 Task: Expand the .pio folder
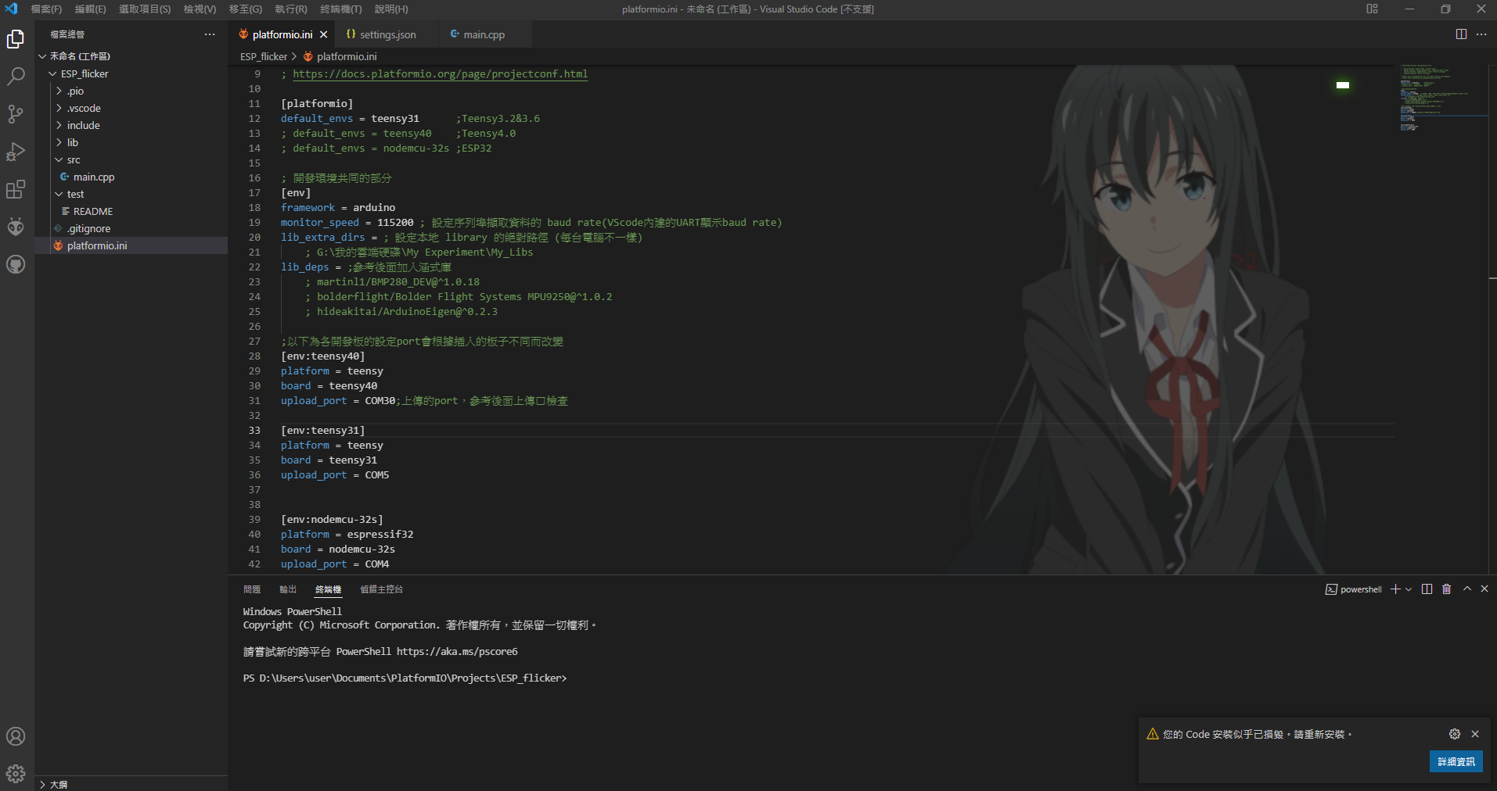tap(131, 91)
